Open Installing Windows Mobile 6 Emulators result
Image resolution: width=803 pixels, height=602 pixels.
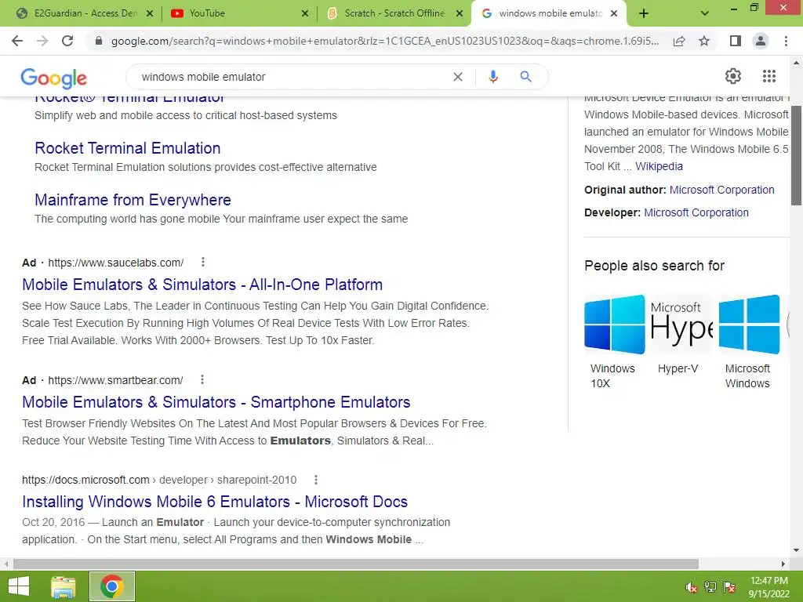tap(215, 502)
